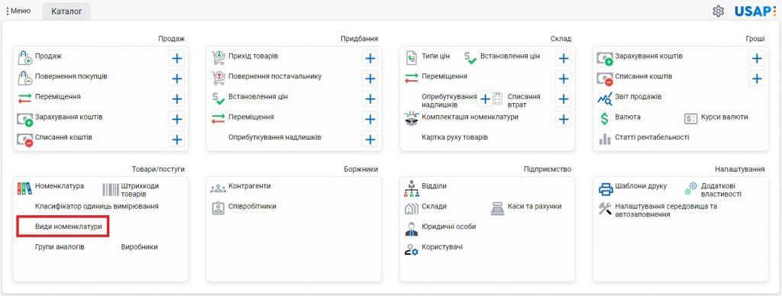Add new Прихід товарів with plus button
782x296 pixels.
coord(370,59)
